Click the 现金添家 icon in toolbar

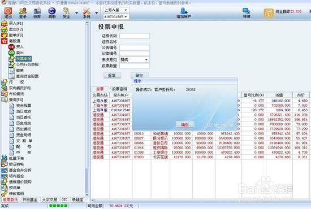[269, 13]
